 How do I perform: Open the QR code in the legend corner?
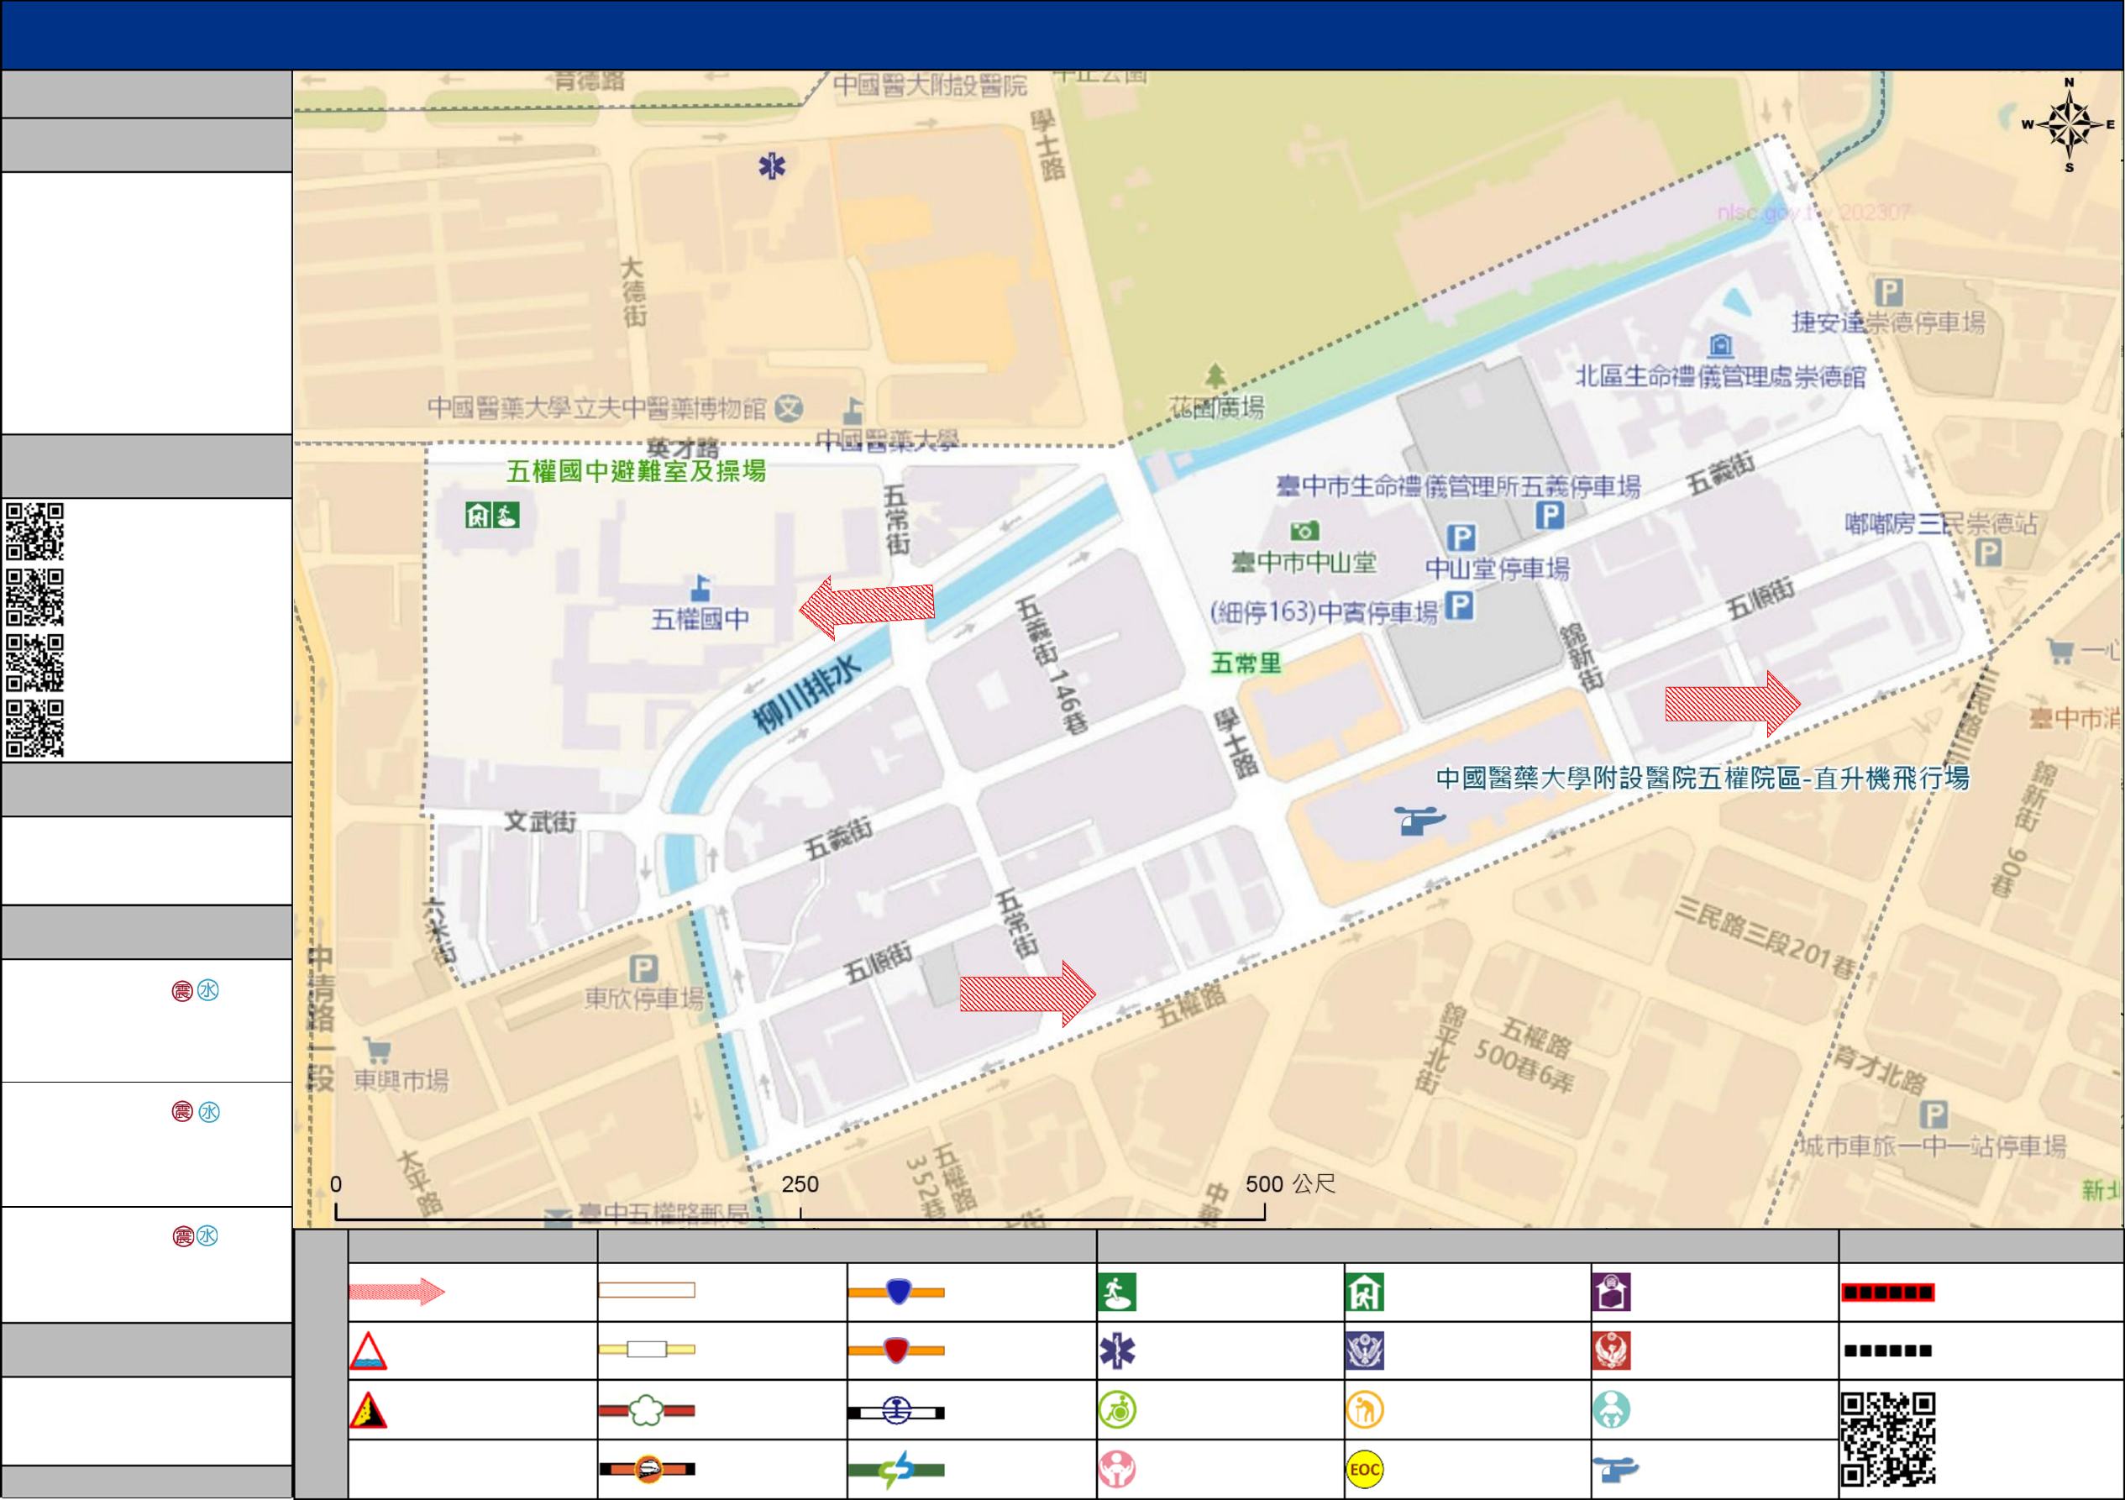click(x=1888, y=1440)
